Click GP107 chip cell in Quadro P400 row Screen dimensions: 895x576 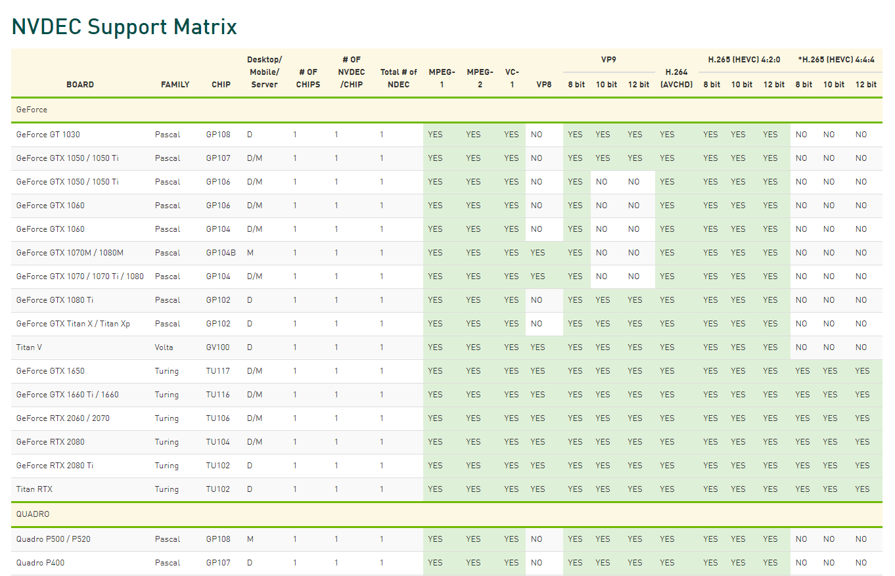point(218,563)
